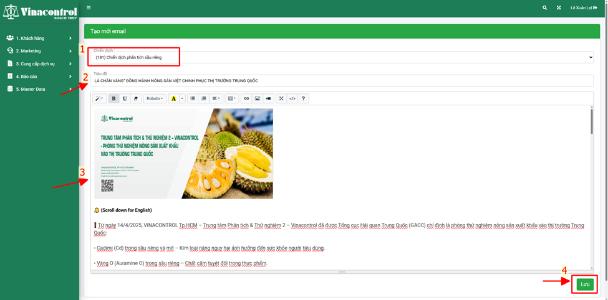Click the fullscreen icon in top bar
This screenshot has height=300, width=608.
[559, 7]
